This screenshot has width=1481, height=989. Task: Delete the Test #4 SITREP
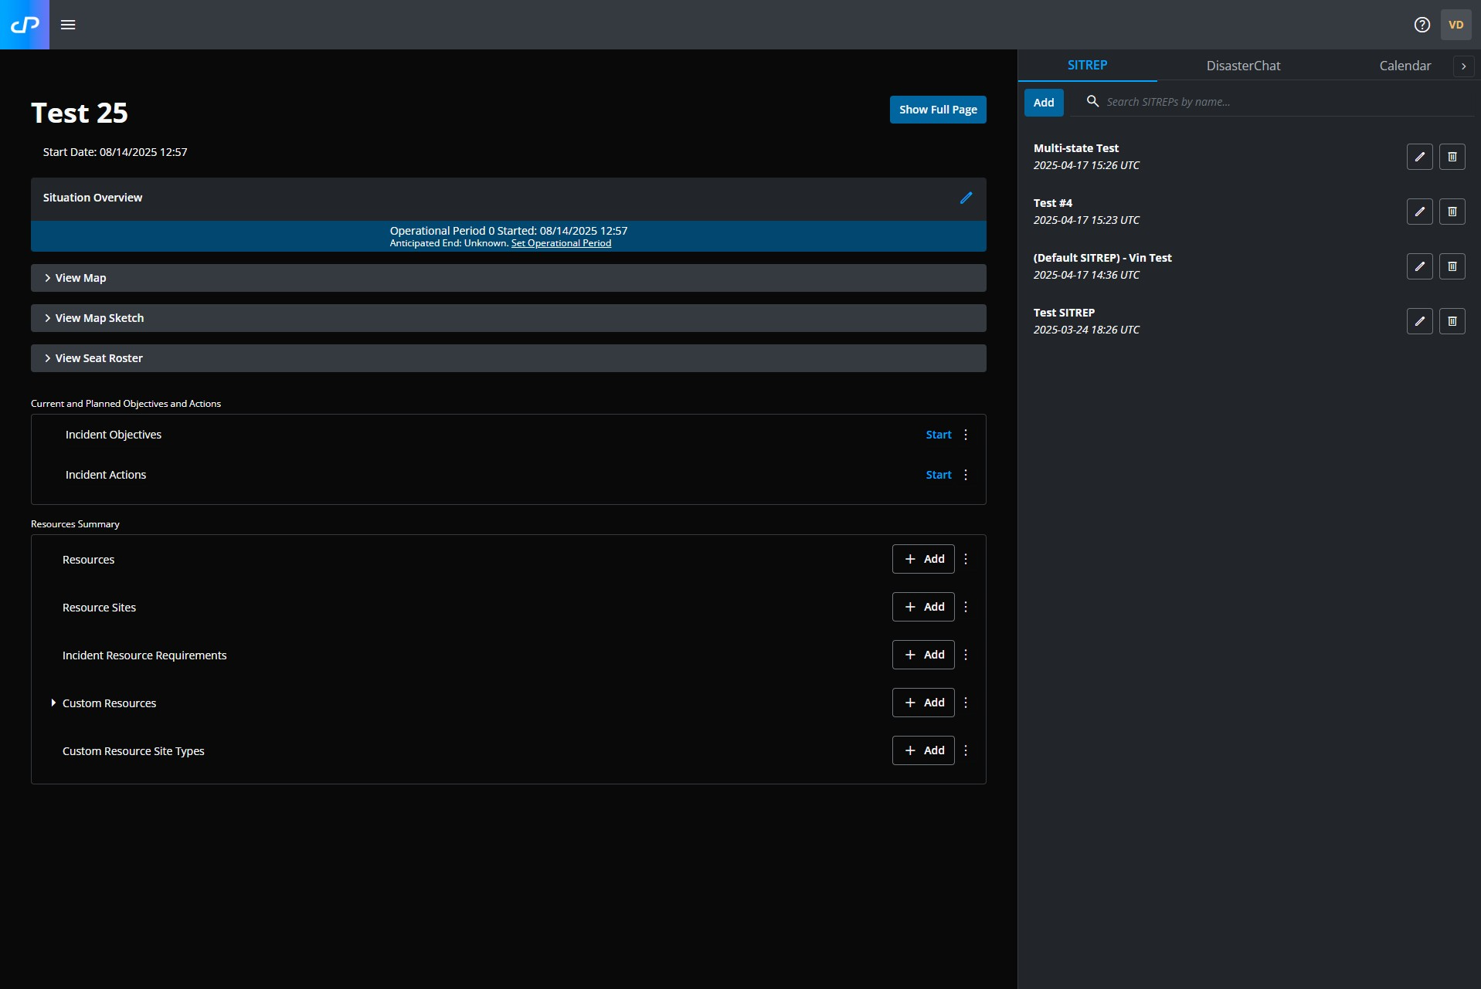pyautogui.click(x=1452, y=212)
